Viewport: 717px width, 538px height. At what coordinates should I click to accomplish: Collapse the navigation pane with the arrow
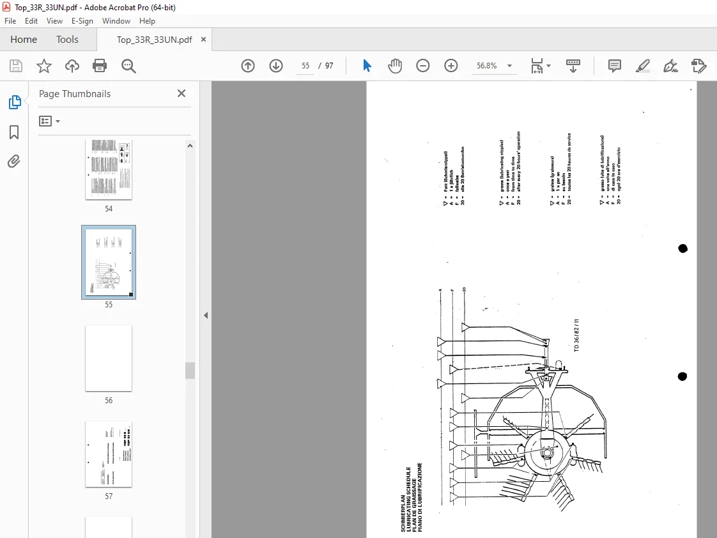coord(206,316)
